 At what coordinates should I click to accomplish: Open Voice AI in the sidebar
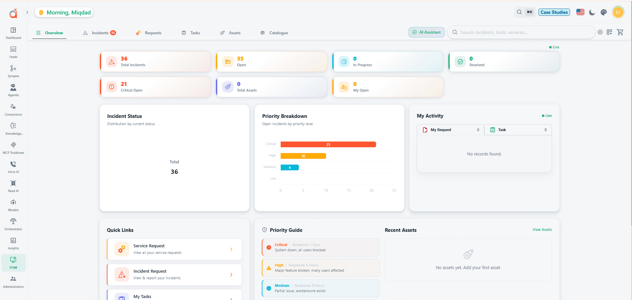coord(13,167)
